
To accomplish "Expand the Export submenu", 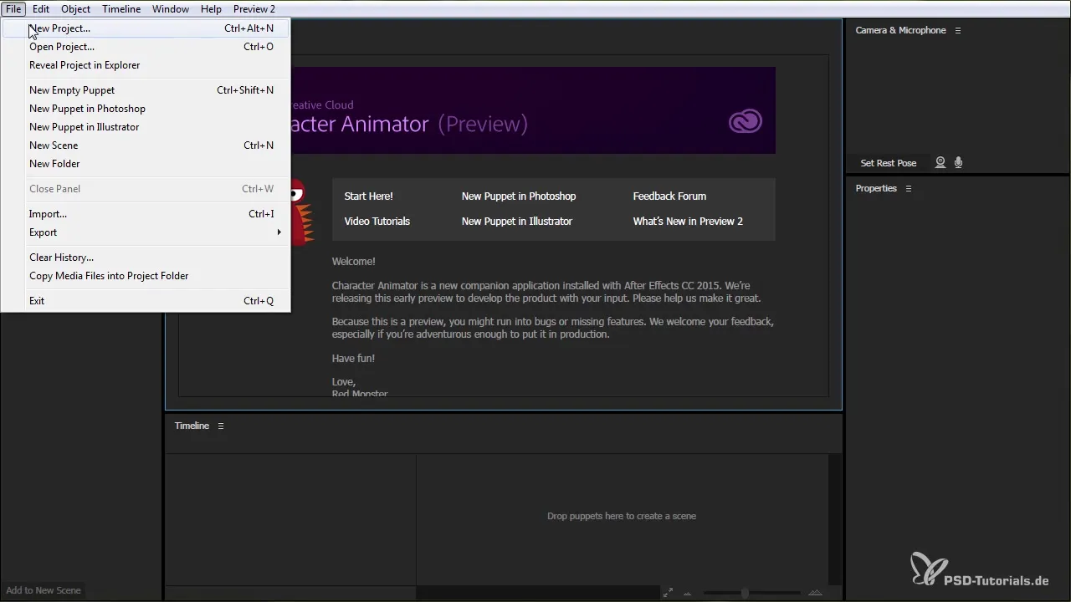I will pyautogui.click(x=146, y=232).
